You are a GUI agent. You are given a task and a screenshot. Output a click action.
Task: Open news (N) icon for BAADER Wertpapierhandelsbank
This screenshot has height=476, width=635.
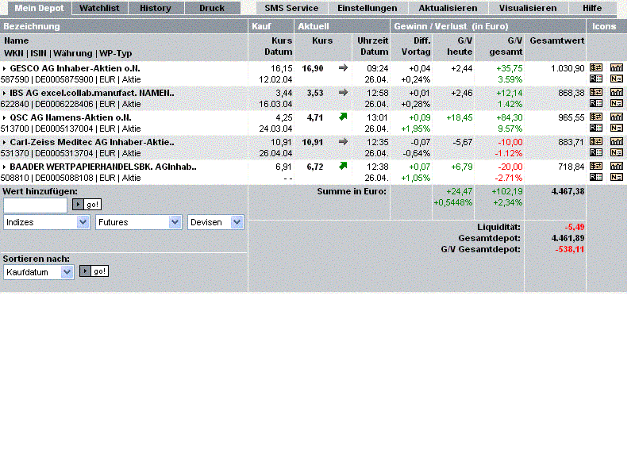coord(617,177)
